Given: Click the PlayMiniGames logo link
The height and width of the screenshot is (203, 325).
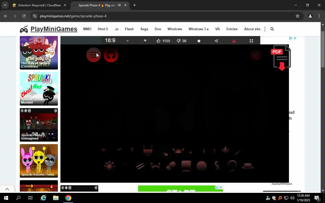Looking at the screenshot, I should click(x=48, y=29).
